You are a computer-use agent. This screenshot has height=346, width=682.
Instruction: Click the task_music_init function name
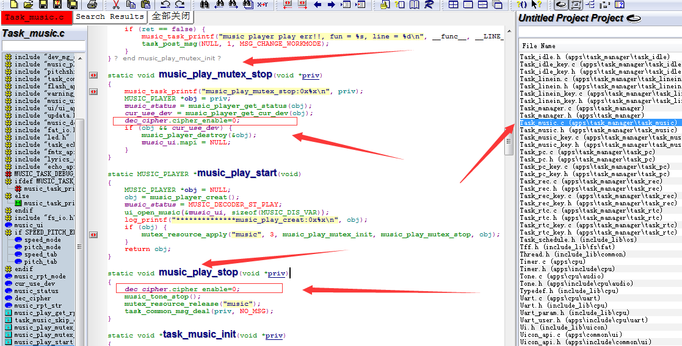click(199, 334)
